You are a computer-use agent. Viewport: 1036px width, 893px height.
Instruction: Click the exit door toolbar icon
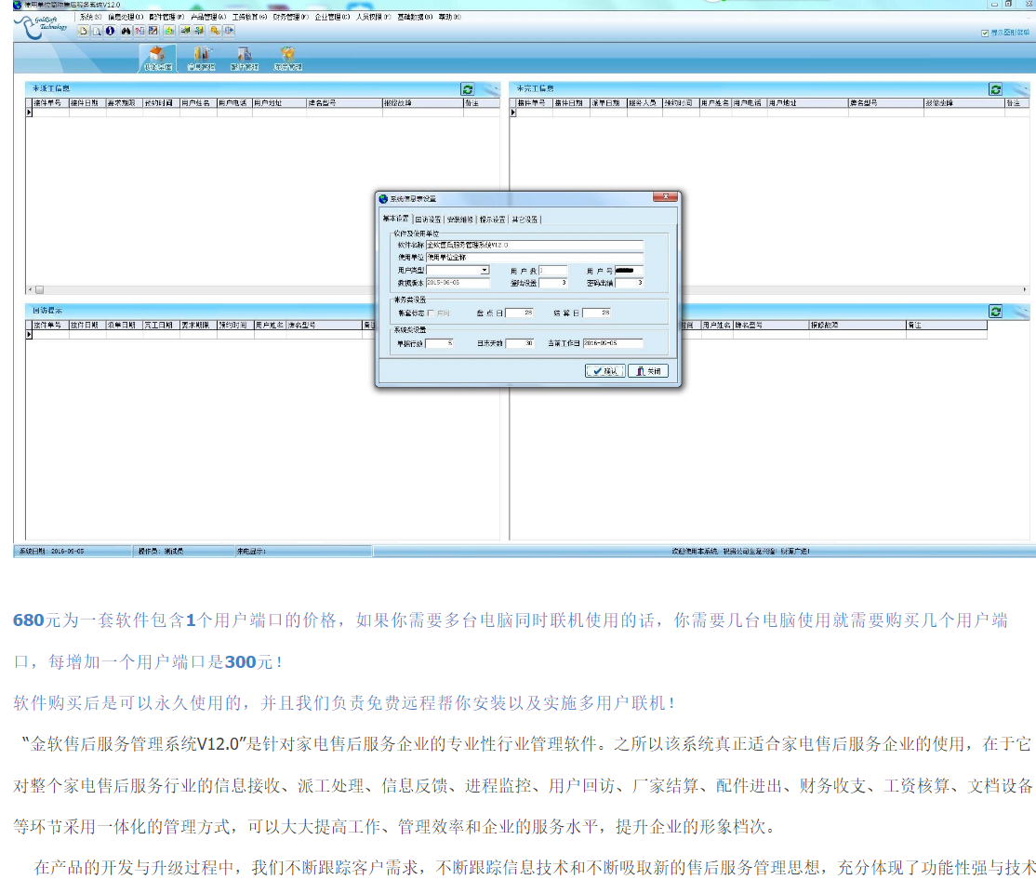pyautogui.click(x=229, y=31)
